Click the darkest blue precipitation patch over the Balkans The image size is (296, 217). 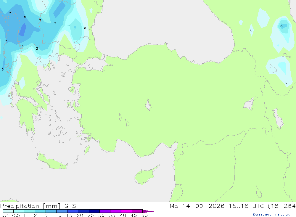point(23,30)
